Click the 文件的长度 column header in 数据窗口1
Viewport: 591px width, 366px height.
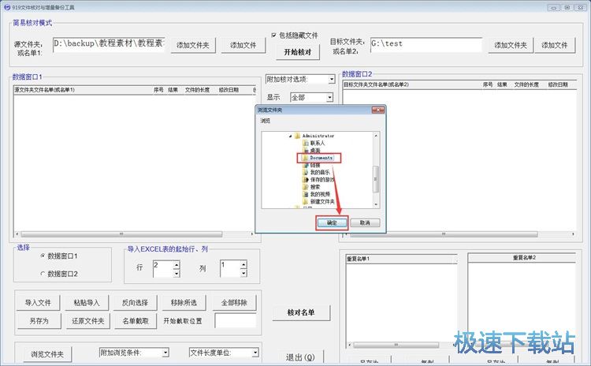pos(197,90)
